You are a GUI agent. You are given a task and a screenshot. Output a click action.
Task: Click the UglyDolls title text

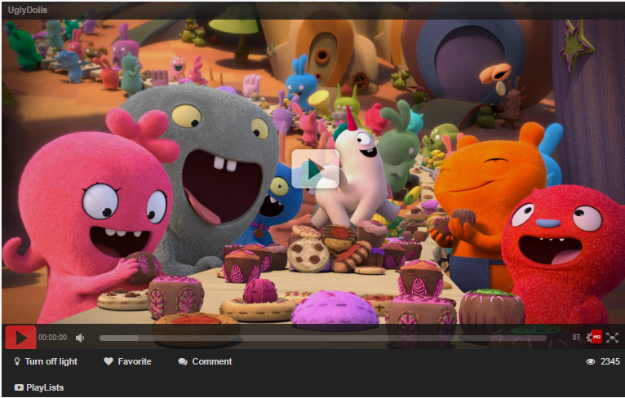[28, 10]
